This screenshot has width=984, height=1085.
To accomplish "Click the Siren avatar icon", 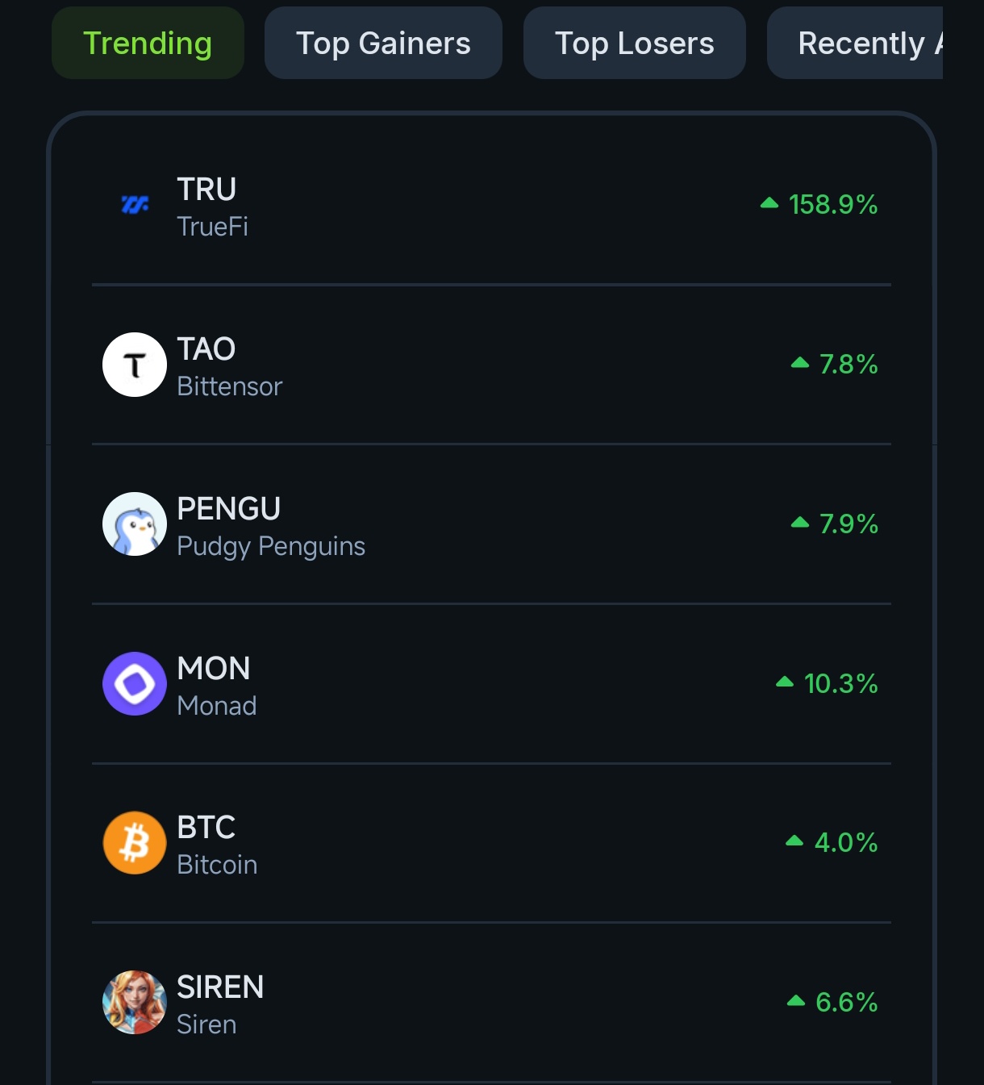I will click(135, 1003).
